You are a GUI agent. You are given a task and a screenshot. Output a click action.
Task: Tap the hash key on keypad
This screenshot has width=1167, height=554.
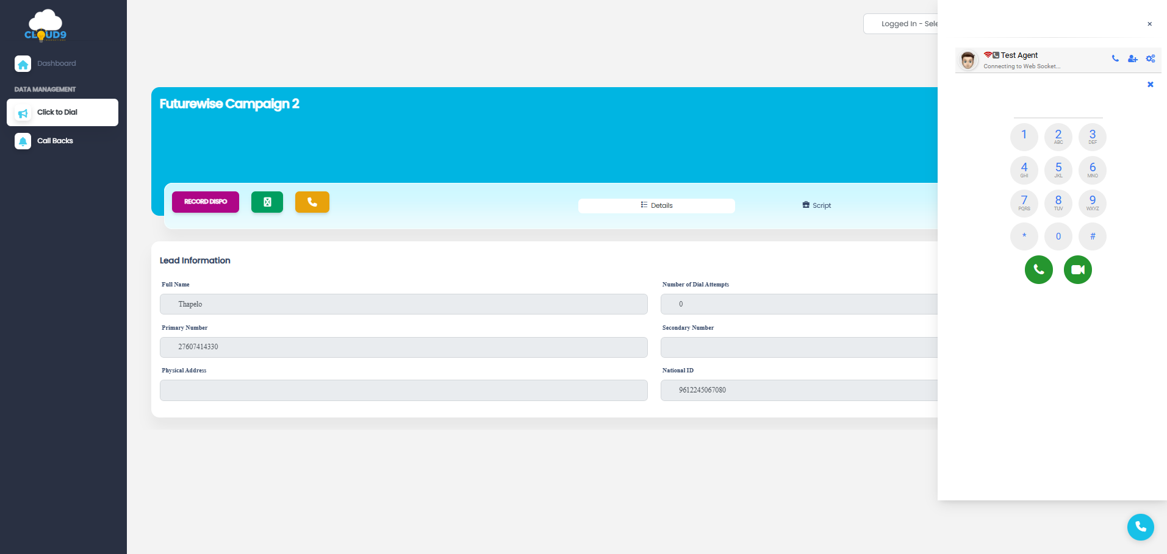[1093, 236]
